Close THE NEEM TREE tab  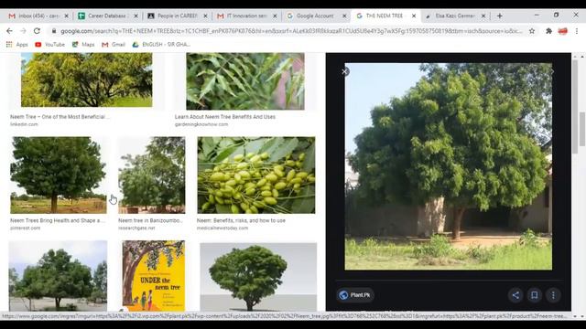coord(414,16)
